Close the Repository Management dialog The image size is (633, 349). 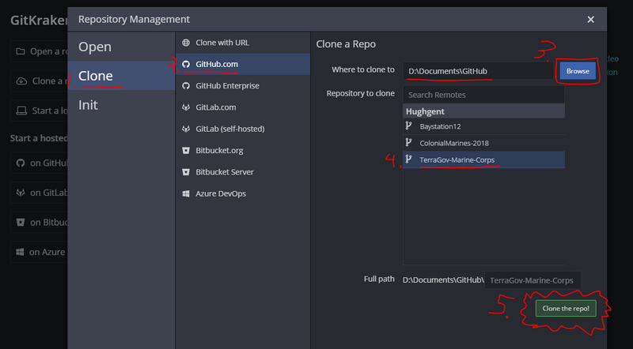pos(590,19)
